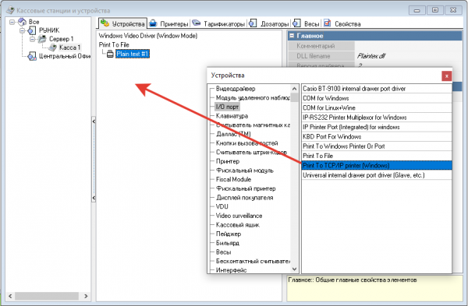Select Бесконтактный считыватель category
This screenshot has height=306, width=468.
tap(253, 261)
